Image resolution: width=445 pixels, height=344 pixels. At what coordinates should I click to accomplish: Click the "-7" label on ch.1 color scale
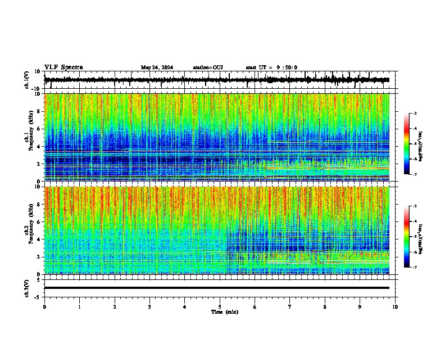click(415, 174)
